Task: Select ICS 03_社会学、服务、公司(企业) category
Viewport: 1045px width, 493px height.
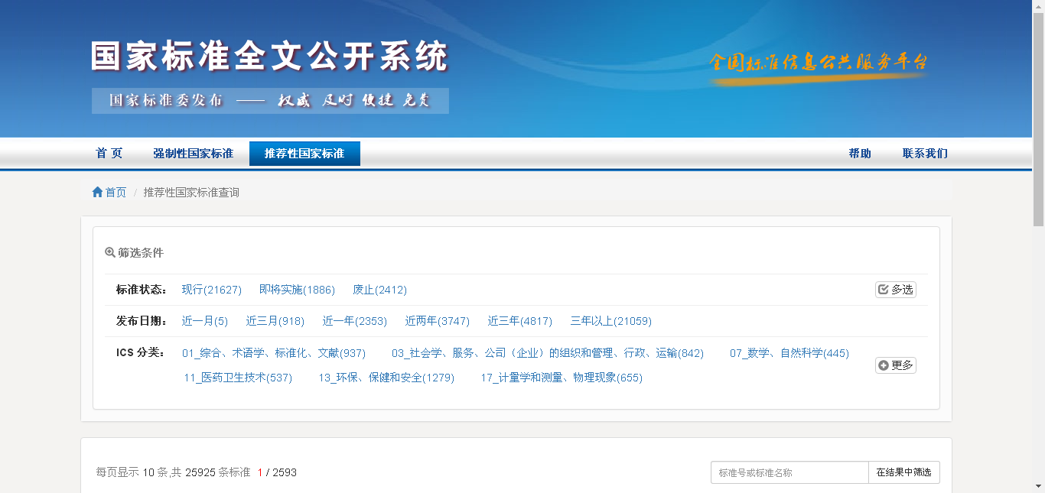Action: pyautogui.click(x=548, y=353)
